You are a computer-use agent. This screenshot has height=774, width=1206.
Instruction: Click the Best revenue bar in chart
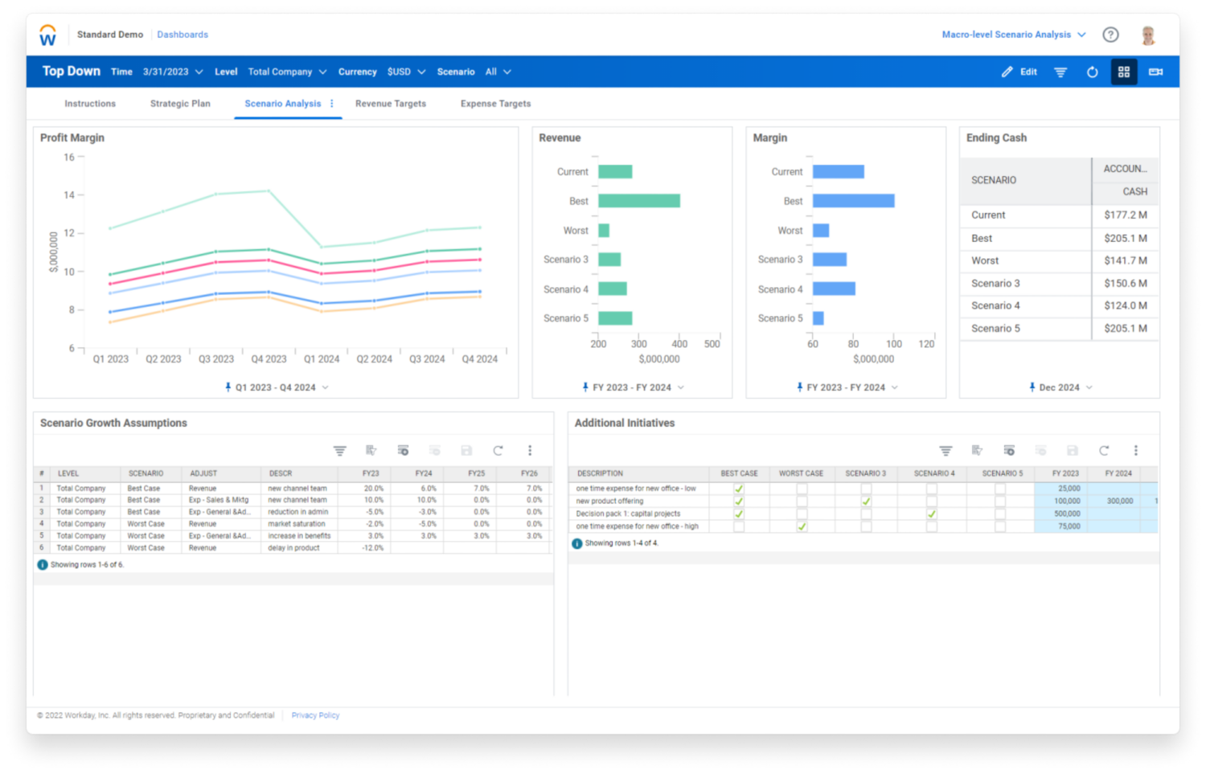638,201
